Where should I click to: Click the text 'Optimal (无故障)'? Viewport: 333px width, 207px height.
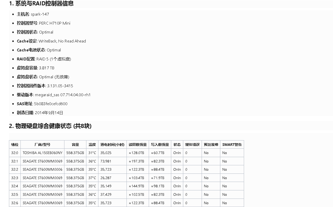tap(54, 77)
